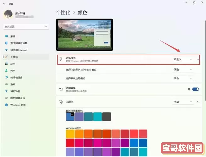
Task: Open 帐户 settings page
Action: 26,71
